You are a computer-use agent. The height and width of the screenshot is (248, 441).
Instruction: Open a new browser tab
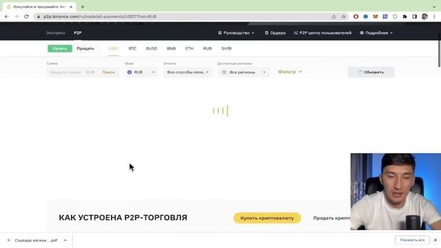(83, 7)
